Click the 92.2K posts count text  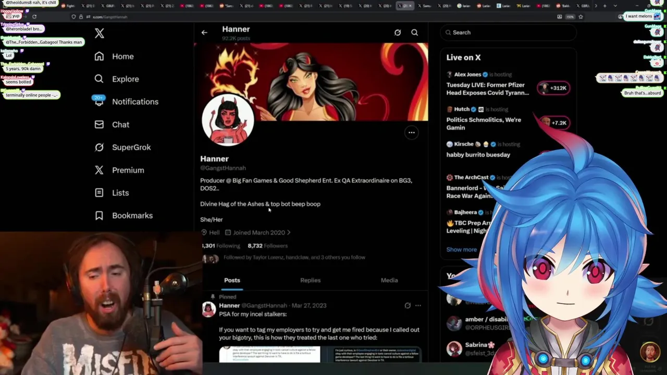236,39
